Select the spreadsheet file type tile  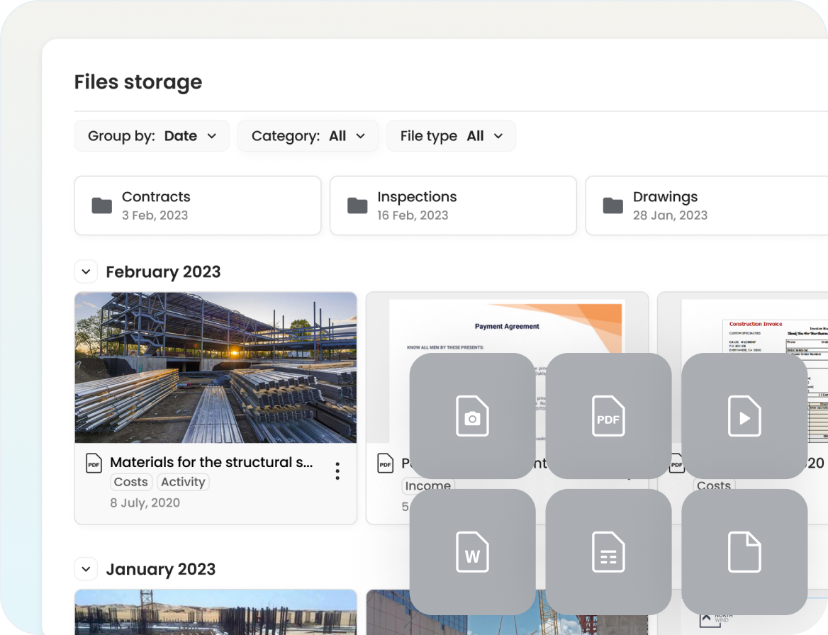[608, 552]
